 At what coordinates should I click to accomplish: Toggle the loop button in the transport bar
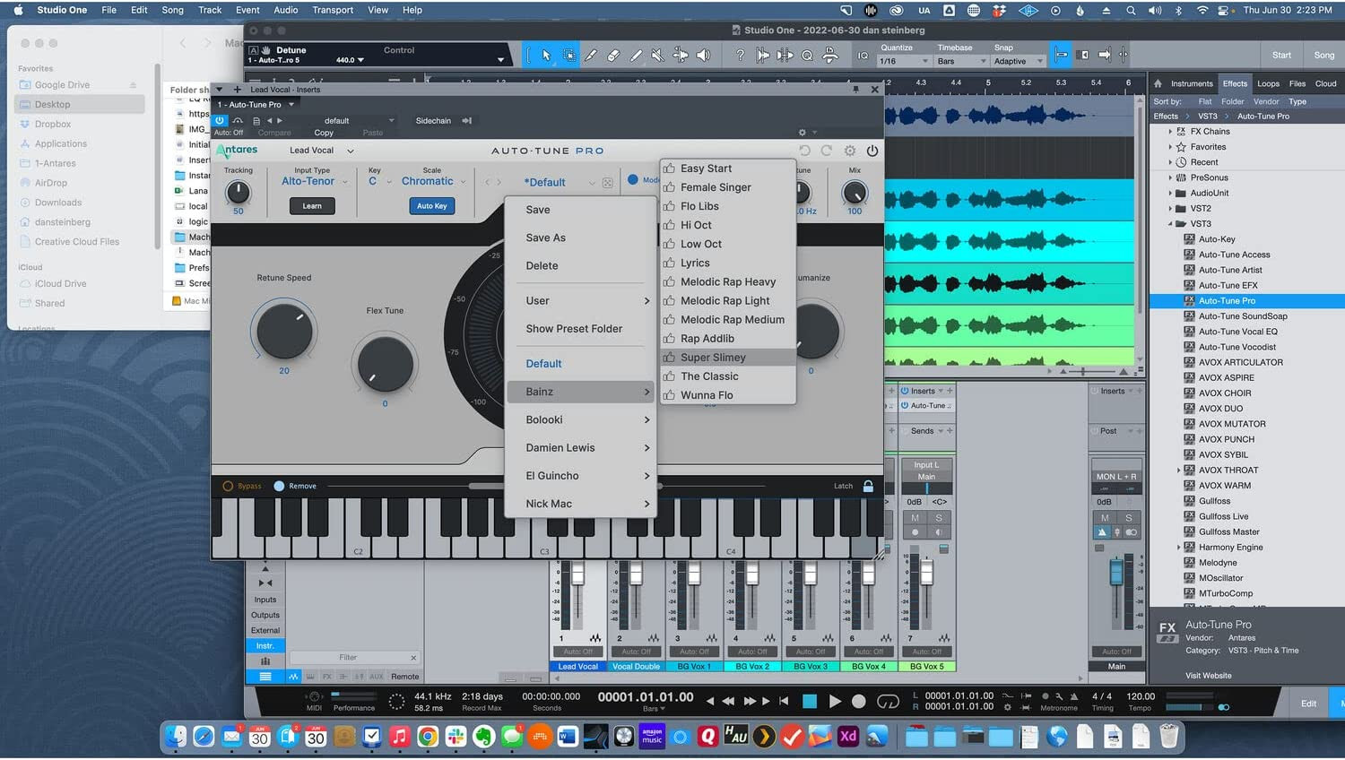click(888, 701)
